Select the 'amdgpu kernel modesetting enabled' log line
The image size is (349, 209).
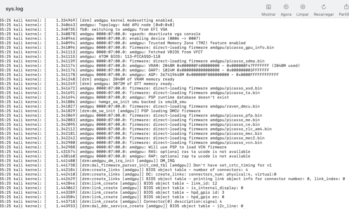[87, 20]
